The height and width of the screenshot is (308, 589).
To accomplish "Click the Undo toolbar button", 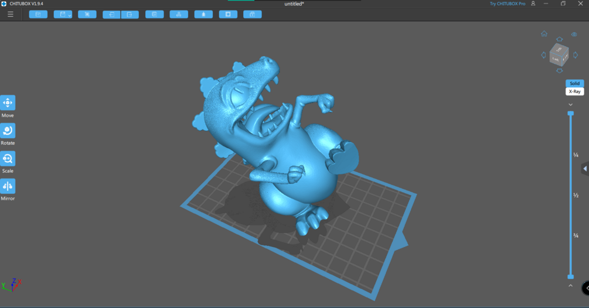I will pos(111,15).
